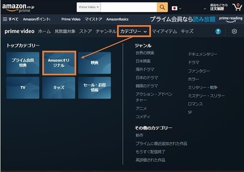Open the 海外ドラマ genre
Image resolution: width=244 pixels, height=172 pixels.
coord(145,69)
